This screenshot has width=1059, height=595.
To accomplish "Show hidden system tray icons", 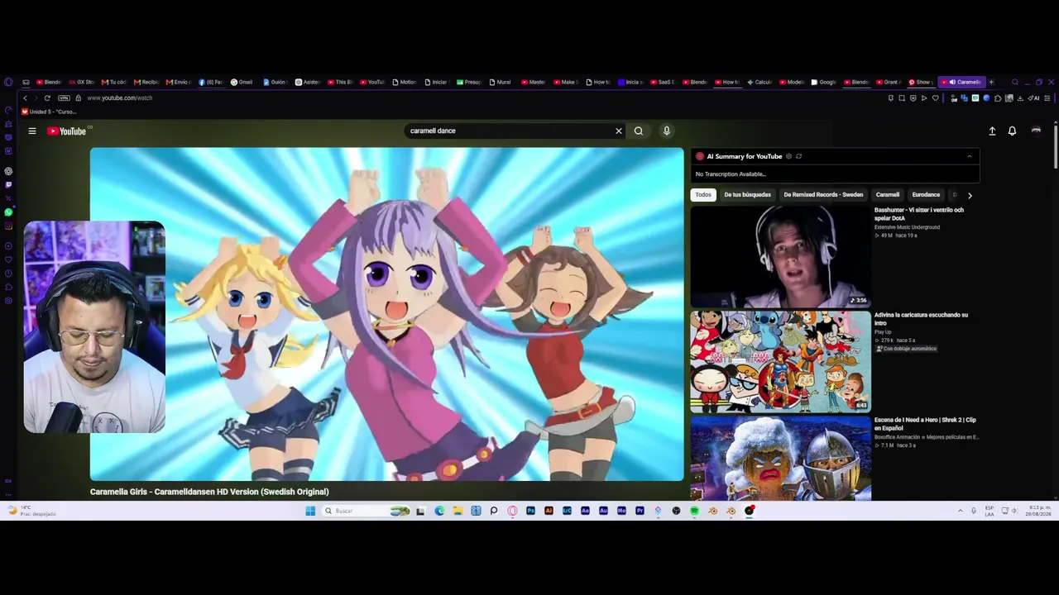I will [961, 511].
